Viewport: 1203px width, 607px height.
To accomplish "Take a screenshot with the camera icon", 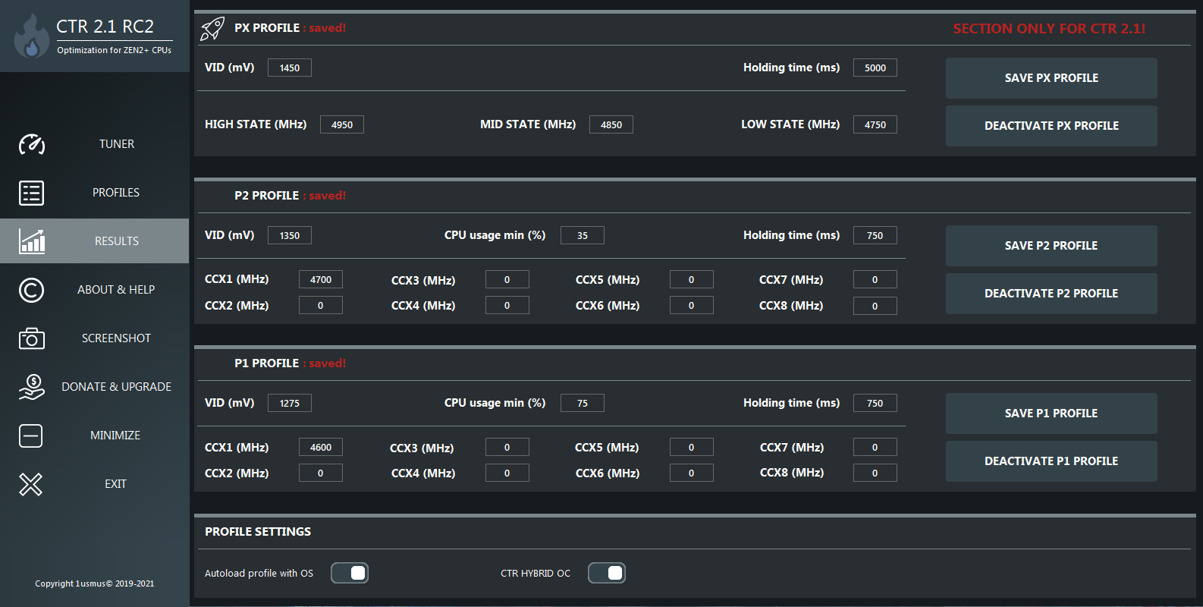I will point(31,338).
